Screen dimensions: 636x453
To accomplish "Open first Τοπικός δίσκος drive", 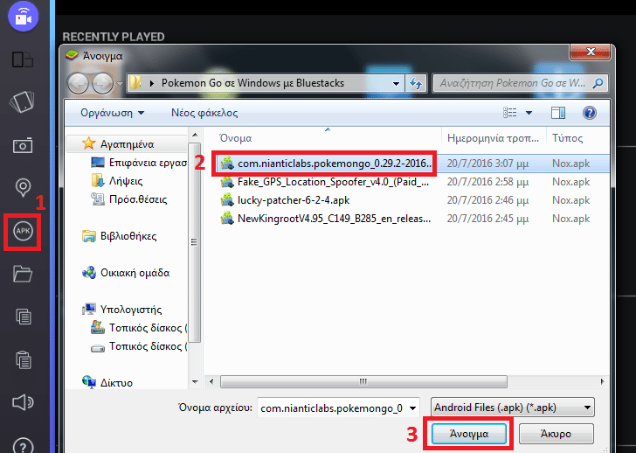I will [x=139, y=328].
